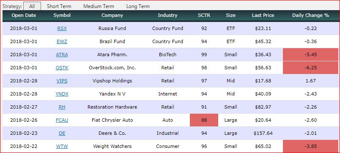Click the Last Price column header

tap(263, 15)
